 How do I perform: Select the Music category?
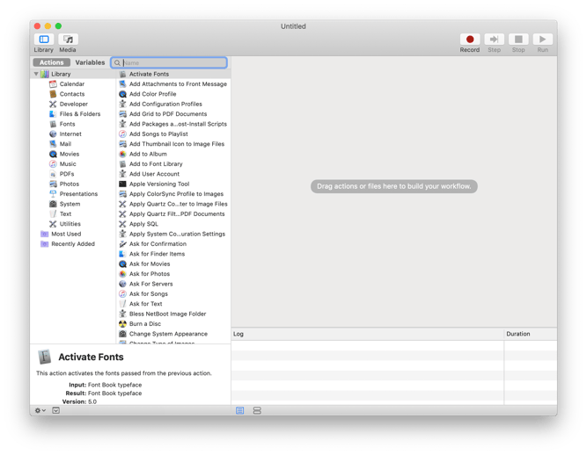point(68,164)
